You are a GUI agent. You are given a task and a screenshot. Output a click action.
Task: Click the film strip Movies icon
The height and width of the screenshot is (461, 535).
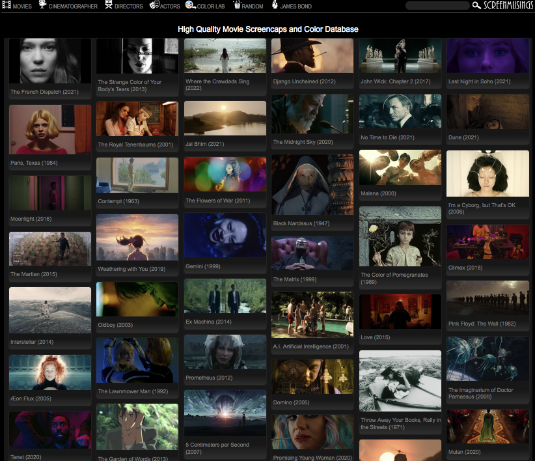point(7,5)
